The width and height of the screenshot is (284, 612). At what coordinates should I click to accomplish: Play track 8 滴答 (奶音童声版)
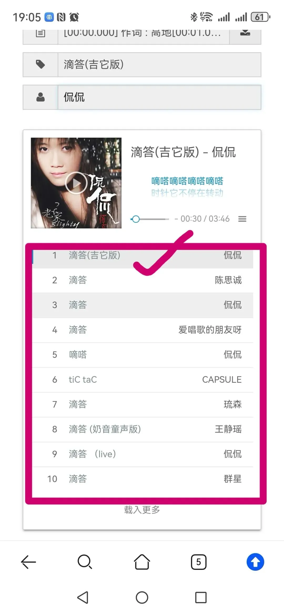pyautogui.click(x=143, y=430)
